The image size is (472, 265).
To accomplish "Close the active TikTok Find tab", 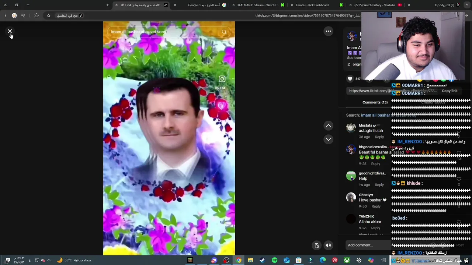I will (x=117, y=5).
